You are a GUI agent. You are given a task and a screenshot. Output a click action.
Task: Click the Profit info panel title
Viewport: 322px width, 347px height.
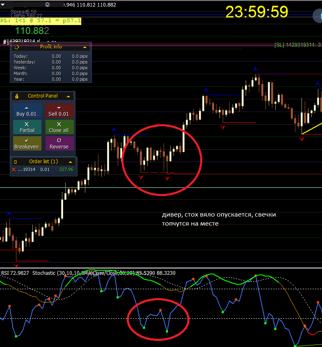tap(51, 47)
